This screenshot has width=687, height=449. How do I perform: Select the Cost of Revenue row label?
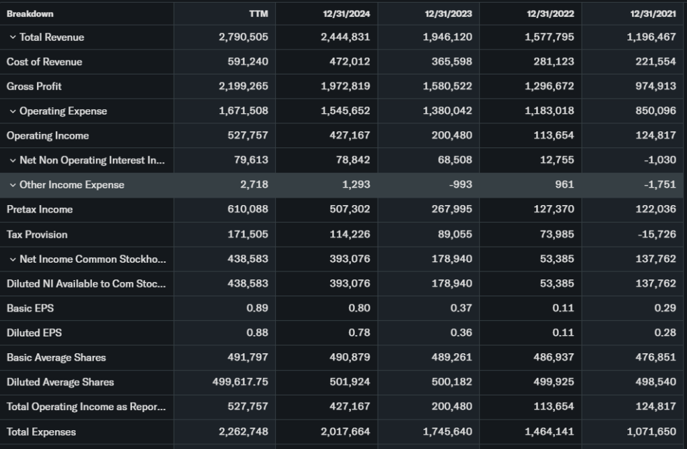[44, 62]
